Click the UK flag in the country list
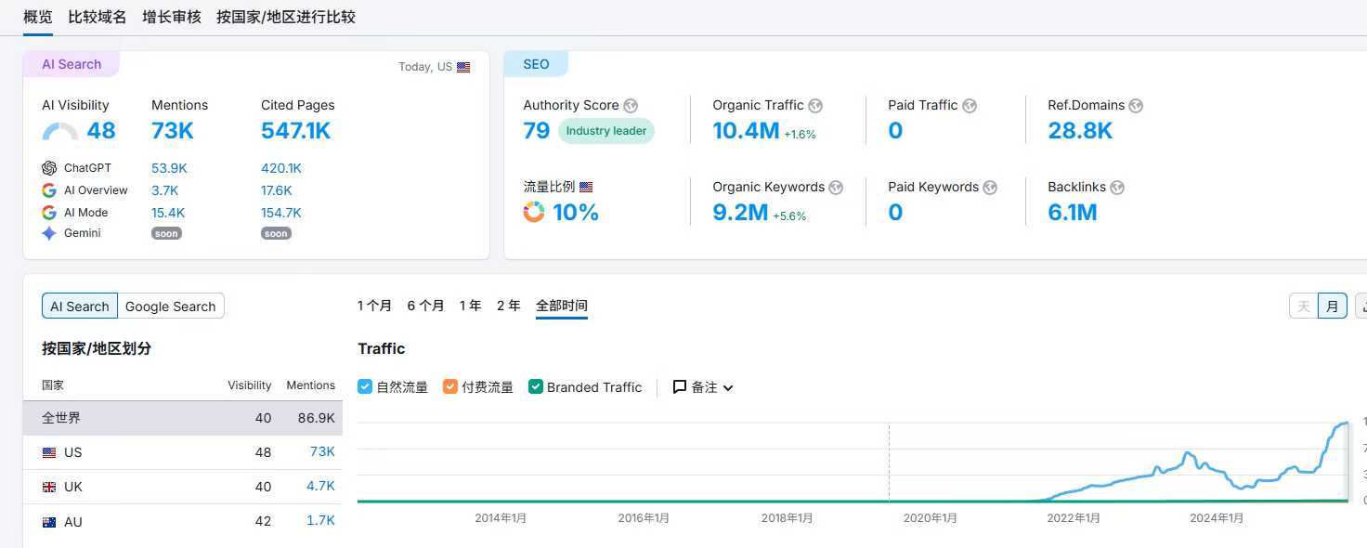Viewport: 1367px width, 548px height. point(49,486)
